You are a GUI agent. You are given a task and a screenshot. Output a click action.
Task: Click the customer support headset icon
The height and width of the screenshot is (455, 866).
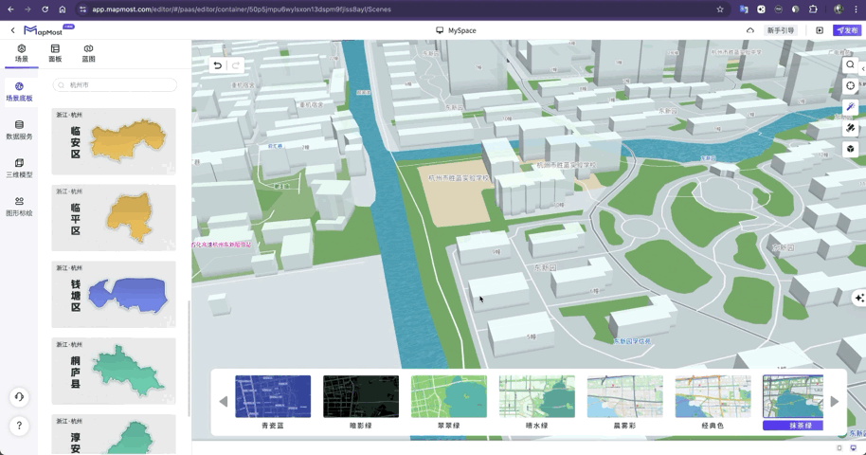19,397
